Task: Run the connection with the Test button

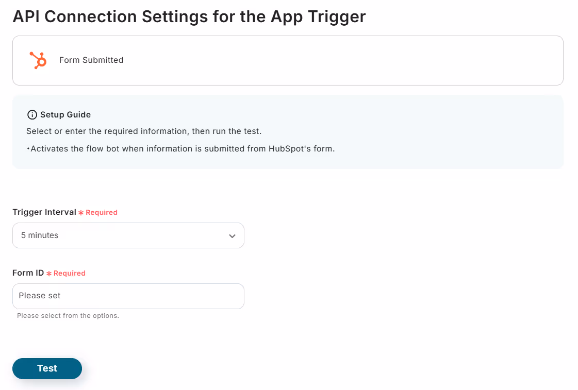Action: [47, 368]
